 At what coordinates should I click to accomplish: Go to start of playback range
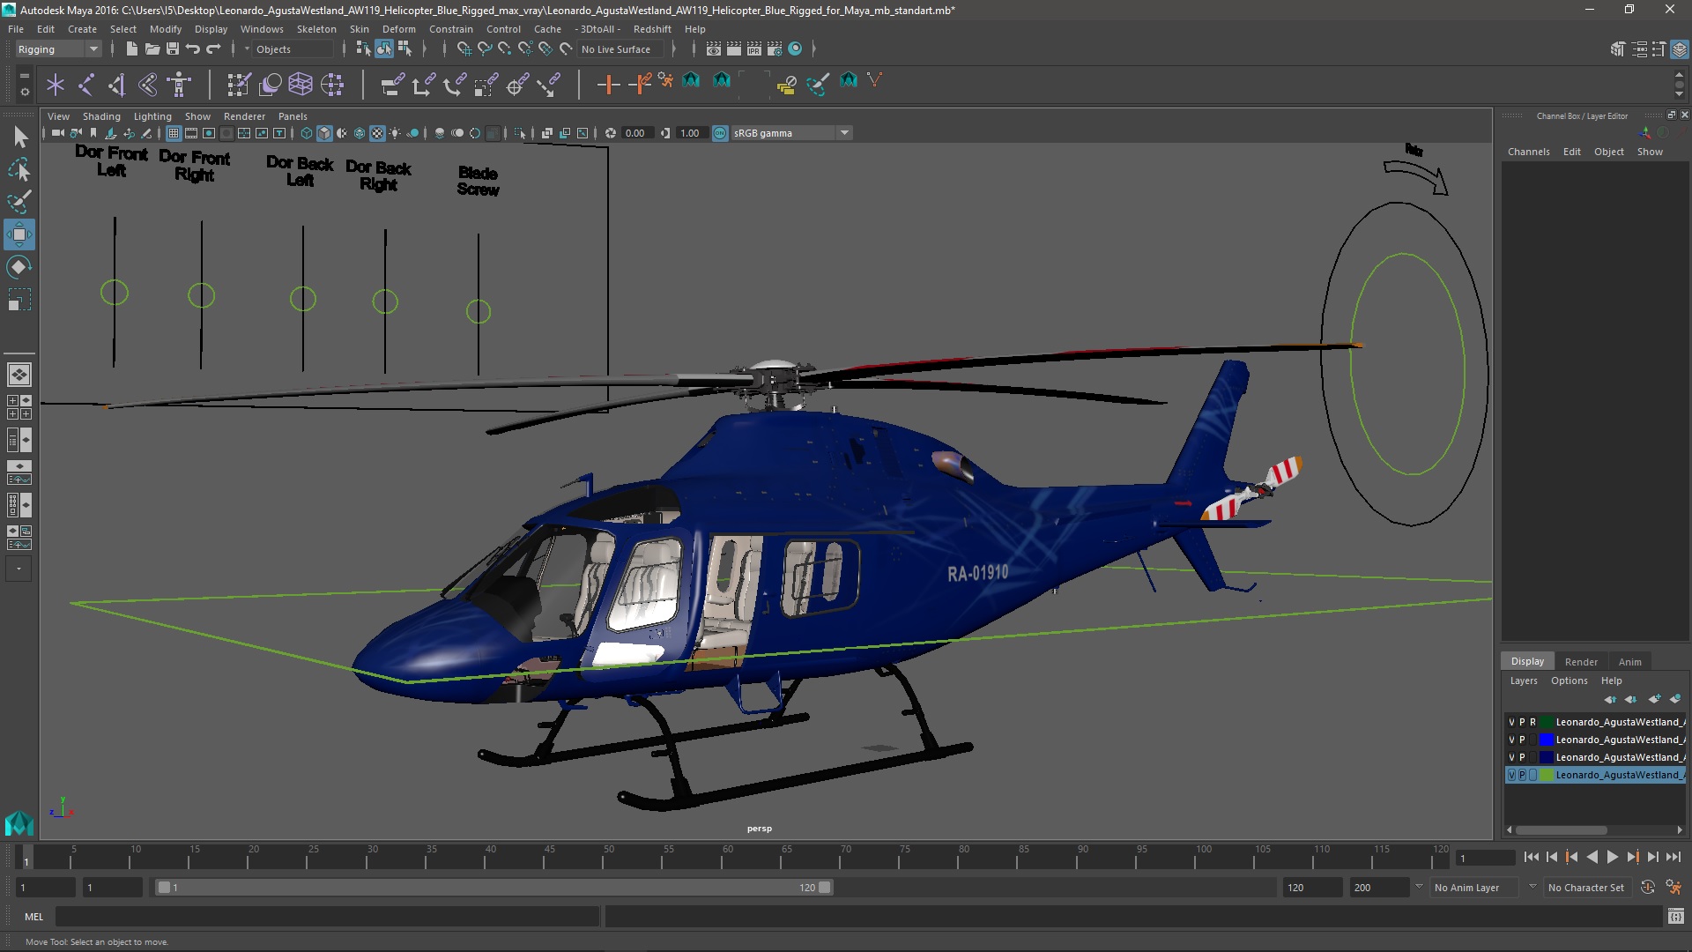pyautogui.click(x=1532, y=857)
